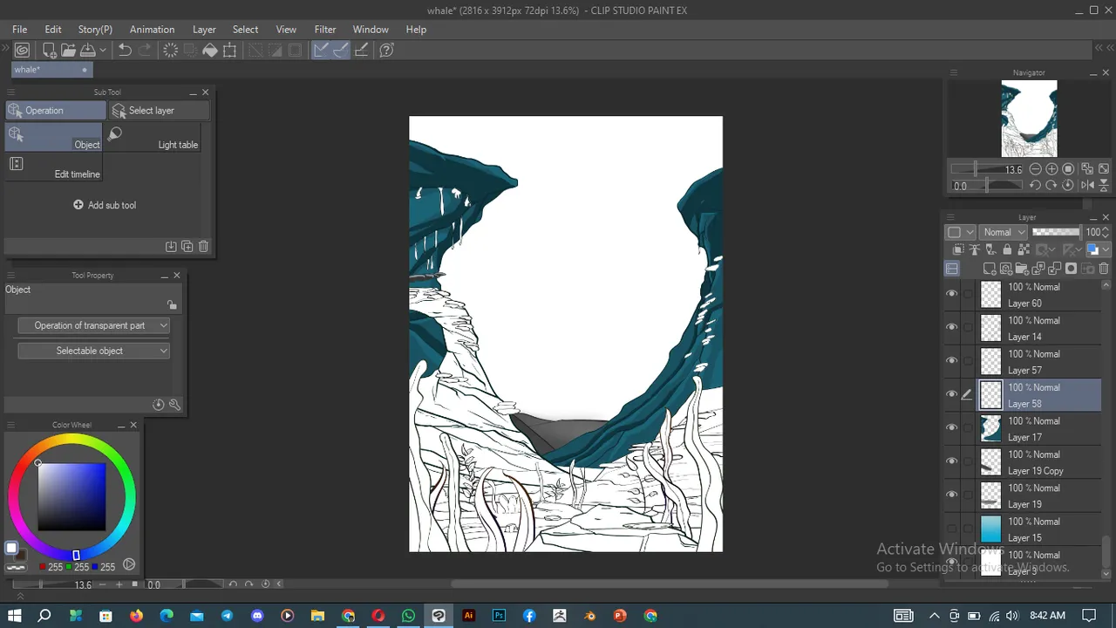The height and width of the screenshot is (628, 1116).
Task: Open layer color palette dropdown
Action: pos(961,232)
